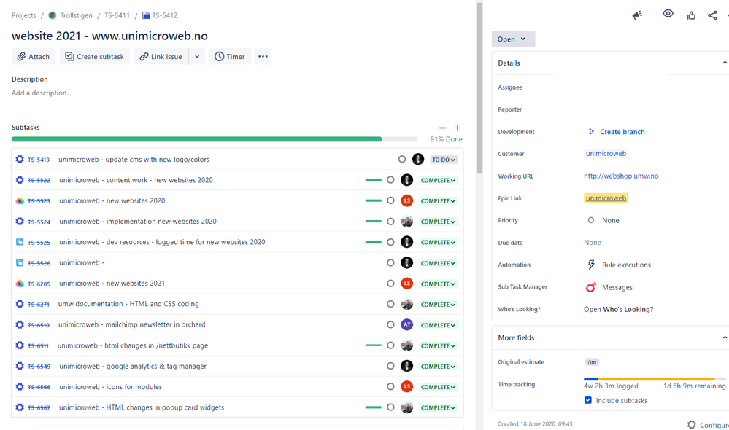This screenshot has height=430, width=729.
Task: Click the Trollstigen project avatar icon
Action: tap(53, 15)
